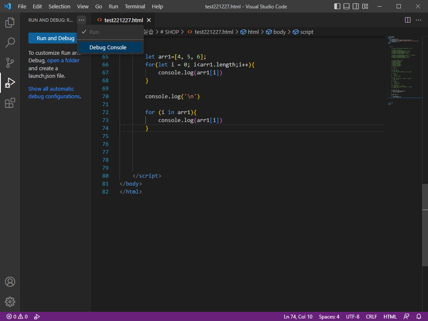Click Views and More Actions ellipsis in sidebar

click(82, 20)
